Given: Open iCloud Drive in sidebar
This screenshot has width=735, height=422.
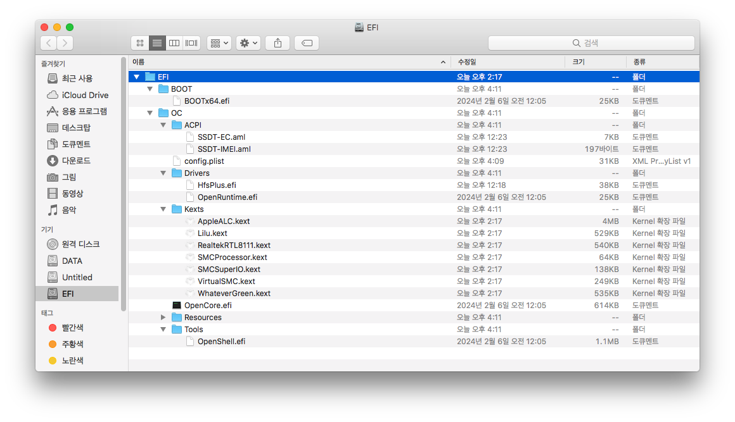Looking at the screenshot, I should coord(78,95).
